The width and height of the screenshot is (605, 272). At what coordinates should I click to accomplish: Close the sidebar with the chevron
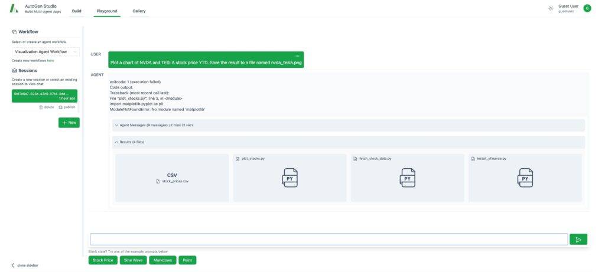pyautogui.click(x=13, y=266)
